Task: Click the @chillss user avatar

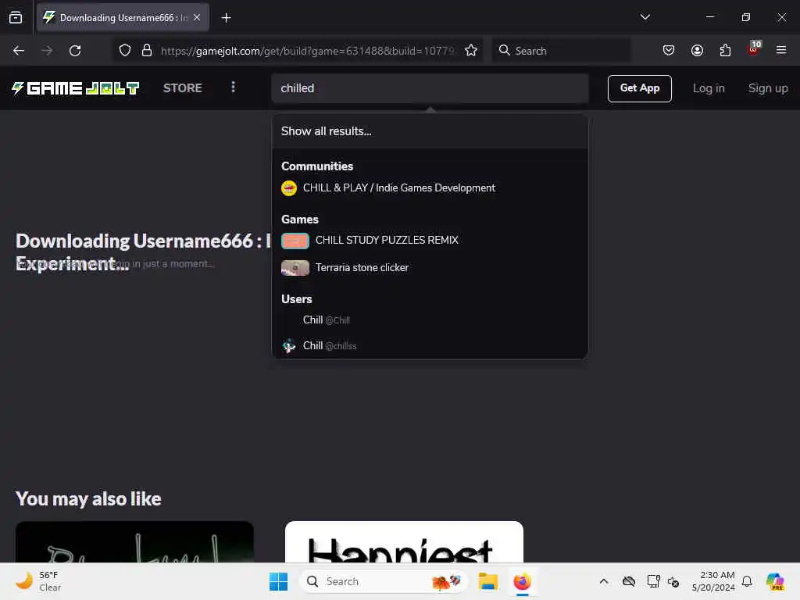Action: coord(289,346)
